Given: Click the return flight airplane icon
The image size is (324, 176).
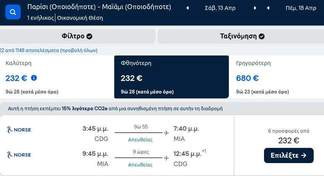Looking at the screenshot, I should 166,158.
